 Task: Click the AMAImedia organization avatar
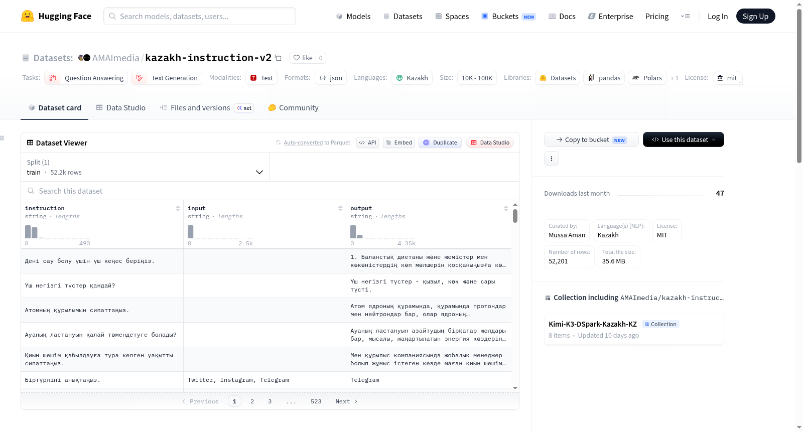pyautogui.click(x=84, y=58)
